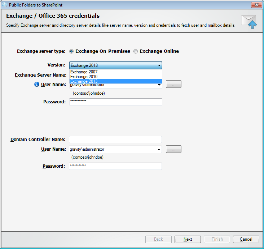The height and width of the screenshot is (249, 264).
Task: Click the Domain Controller Name field
Action: click(x=115, y=139)
